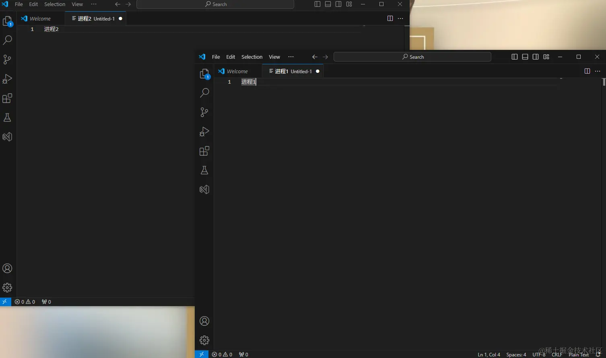Show forwarded ports in back window status bar
Viewport: 606px width, 358px height.
pyautogui.click(x=46, y=302)
